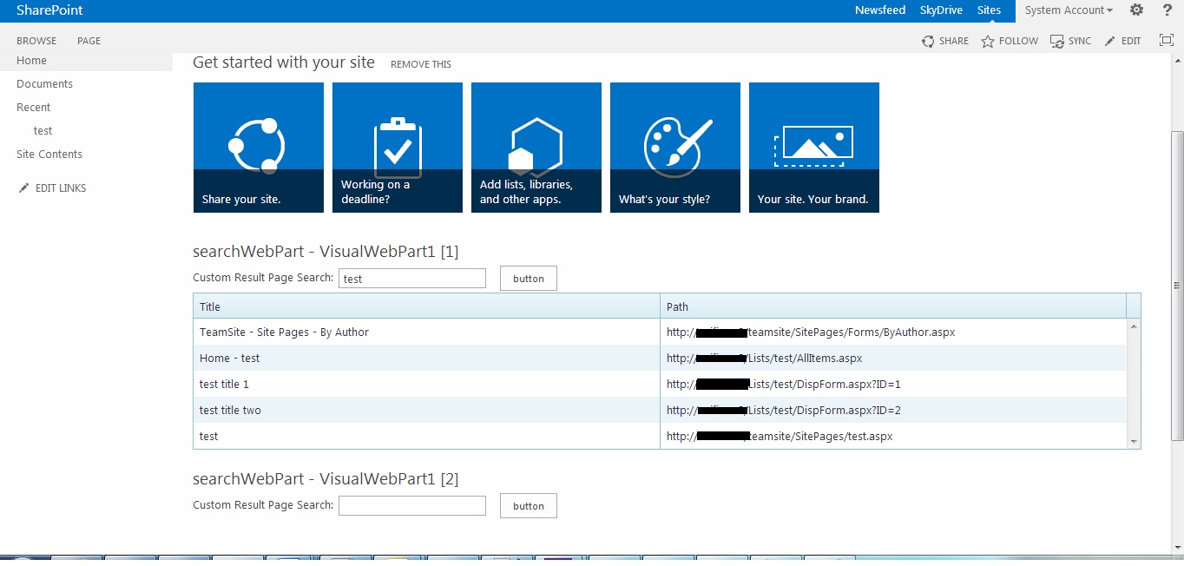The image size is (1184, 566).
Task: Click the results table vertical scrollbar
Action: pos(1134,382)
